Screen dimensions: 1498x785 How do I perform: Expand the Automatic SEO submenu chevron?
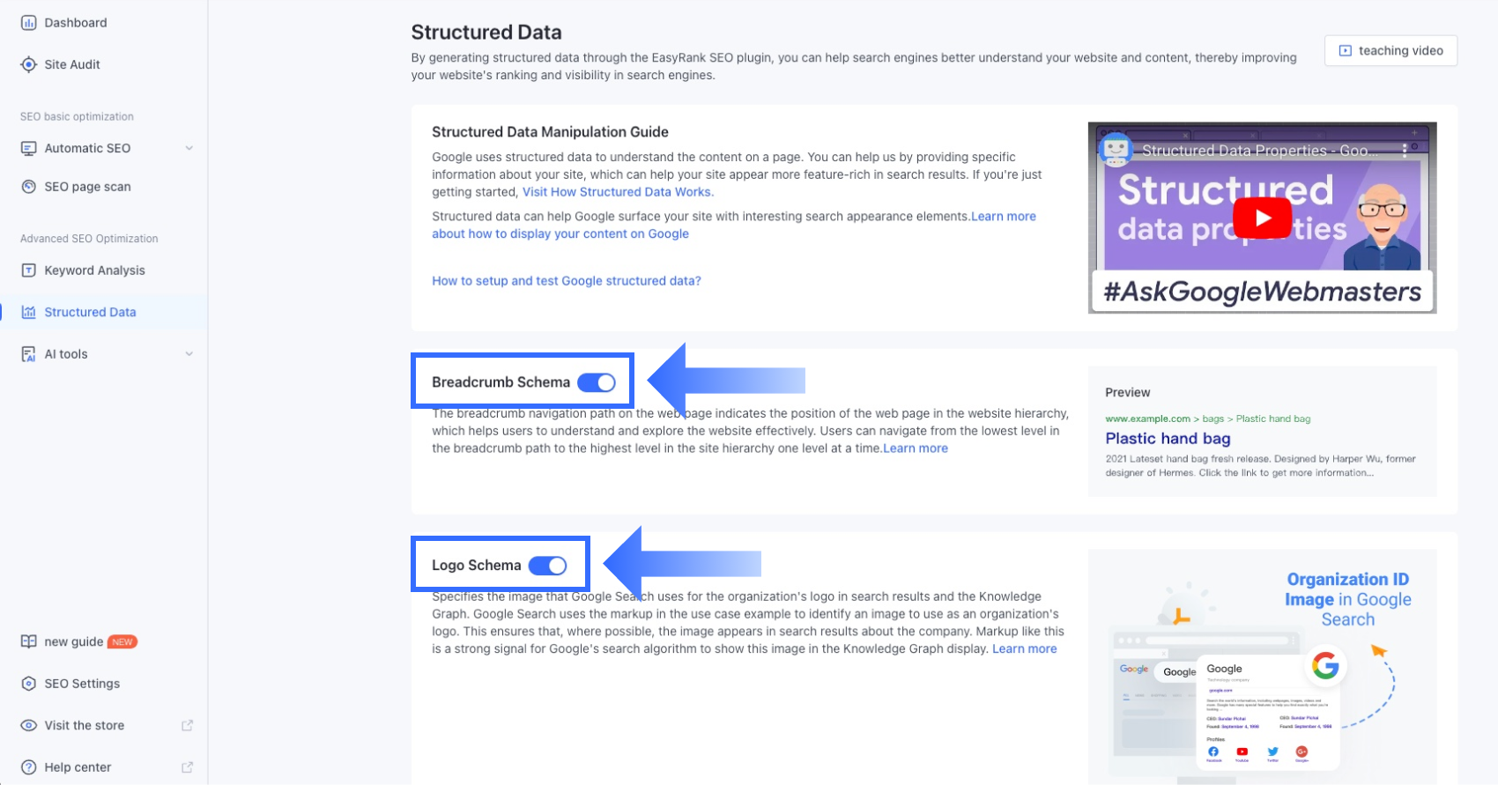tap(189, 148)
